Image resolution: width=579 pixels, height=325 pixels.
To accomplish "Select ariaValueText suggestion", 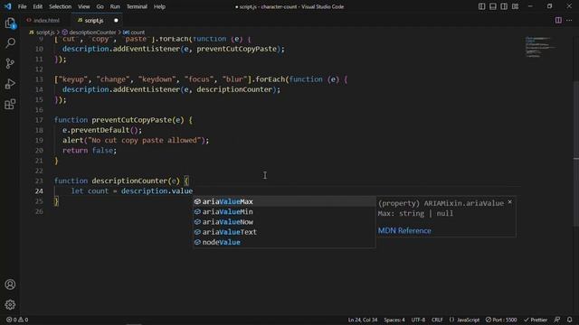I will [284, 232].
